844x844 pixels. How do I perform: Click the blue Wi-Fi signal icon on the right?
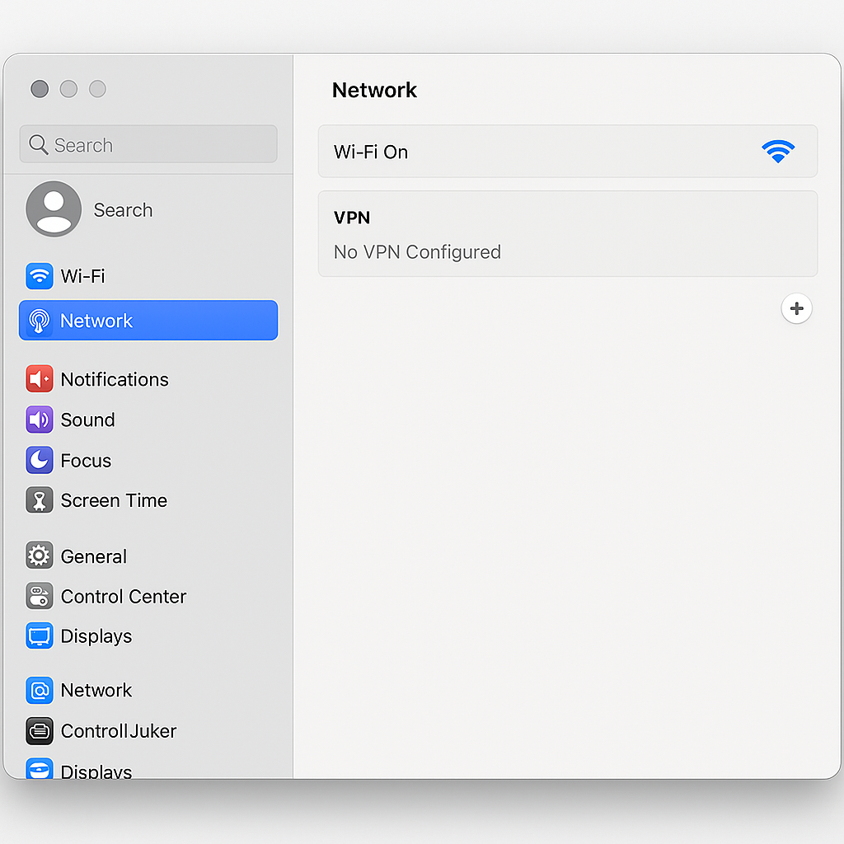coord(777,152)
